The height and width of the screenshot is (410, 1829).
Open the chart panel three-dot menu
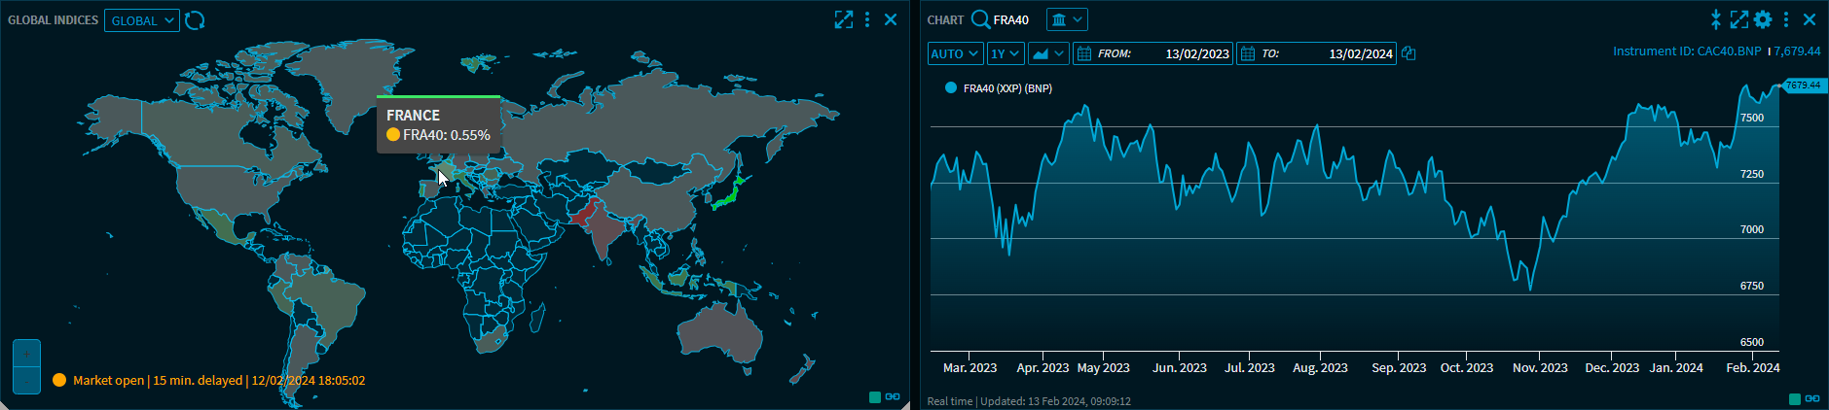pyautogui.click(x=1786, y=19)
